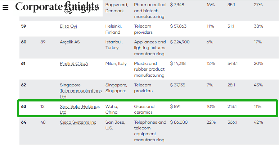279x147 pixels.
Task: Click Xinyi Solar's revenue value $ 891
Action: click(x=175, y=107)
